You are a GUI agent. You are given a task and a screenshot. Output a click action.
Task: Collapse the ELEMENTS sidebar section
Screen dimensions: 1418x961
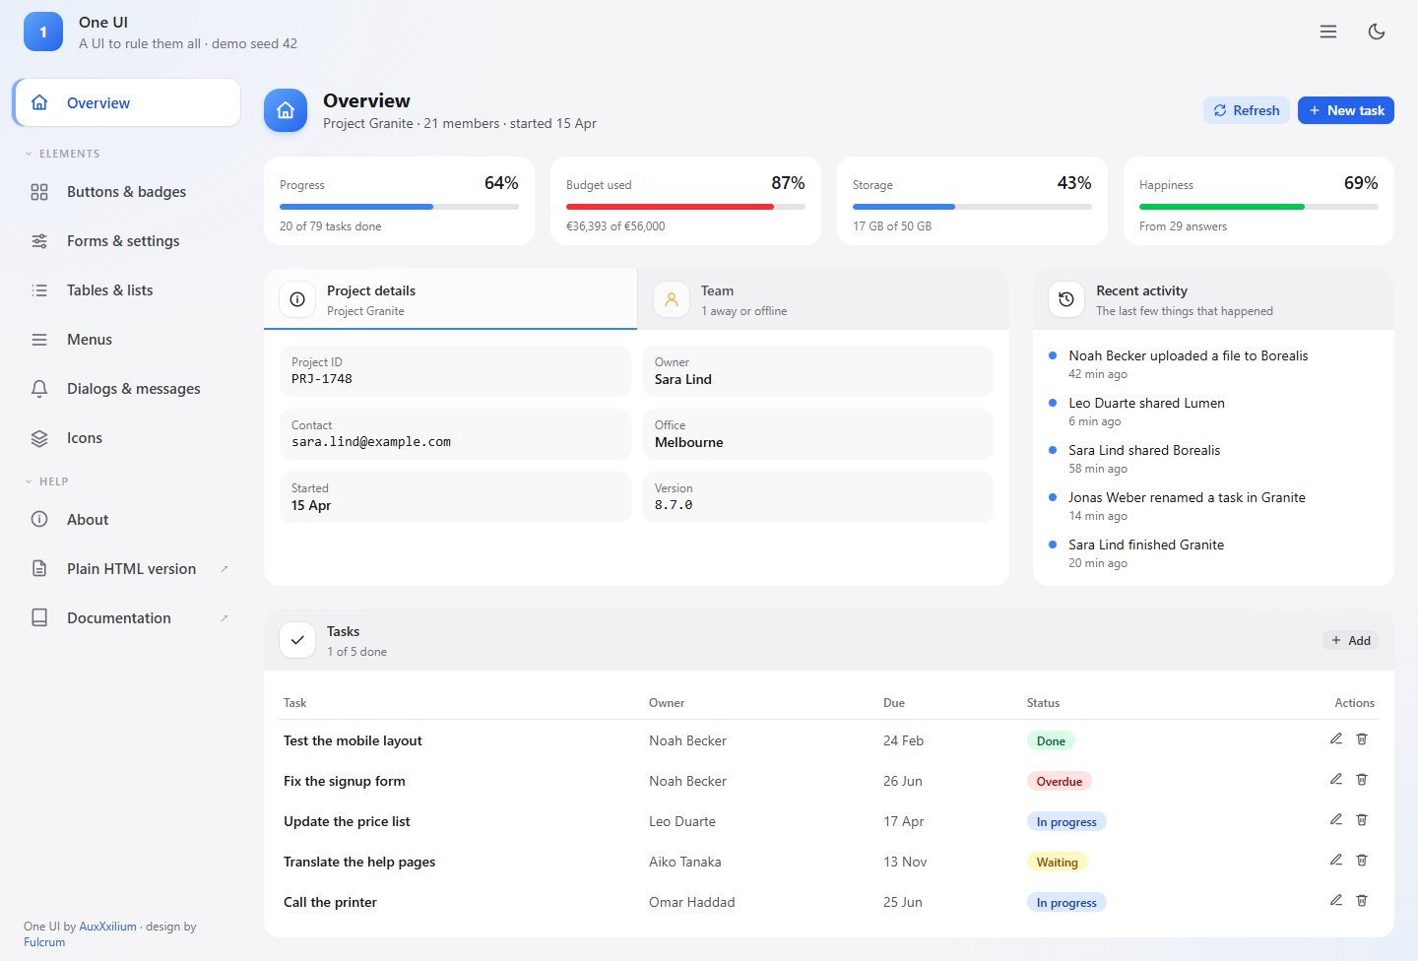[x=62, y=154]
